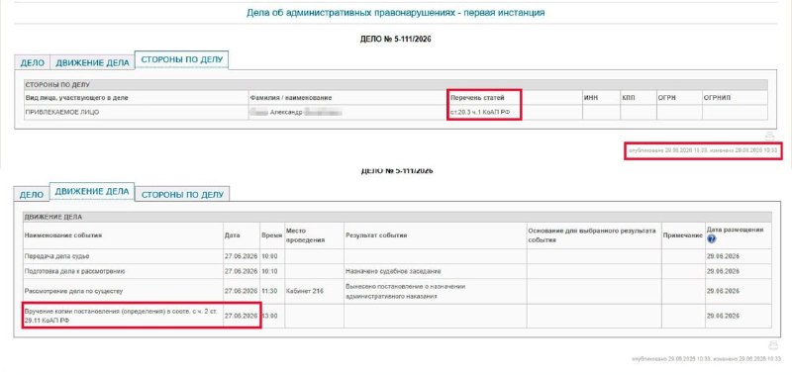This screenshot has height=375, width=792.
Task: Click the Передача дела судье event row
Action: (397, 256)
